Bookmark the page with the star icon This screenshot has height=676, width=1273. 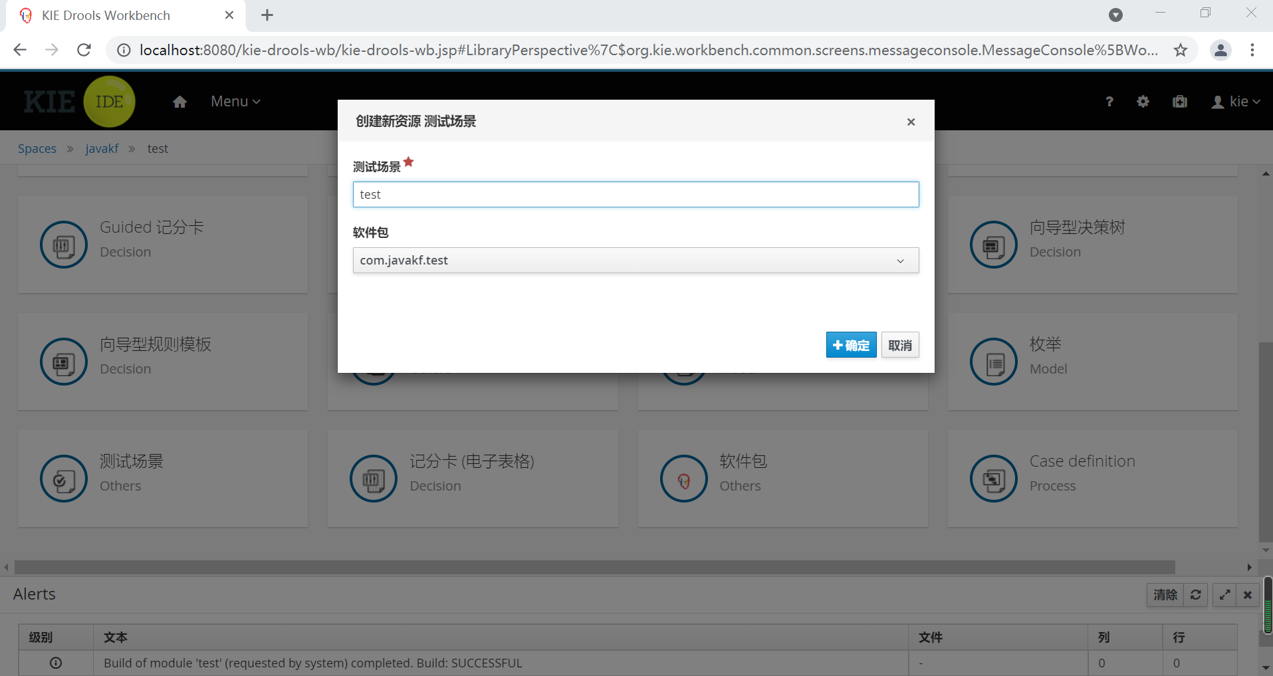[1181, 49]
